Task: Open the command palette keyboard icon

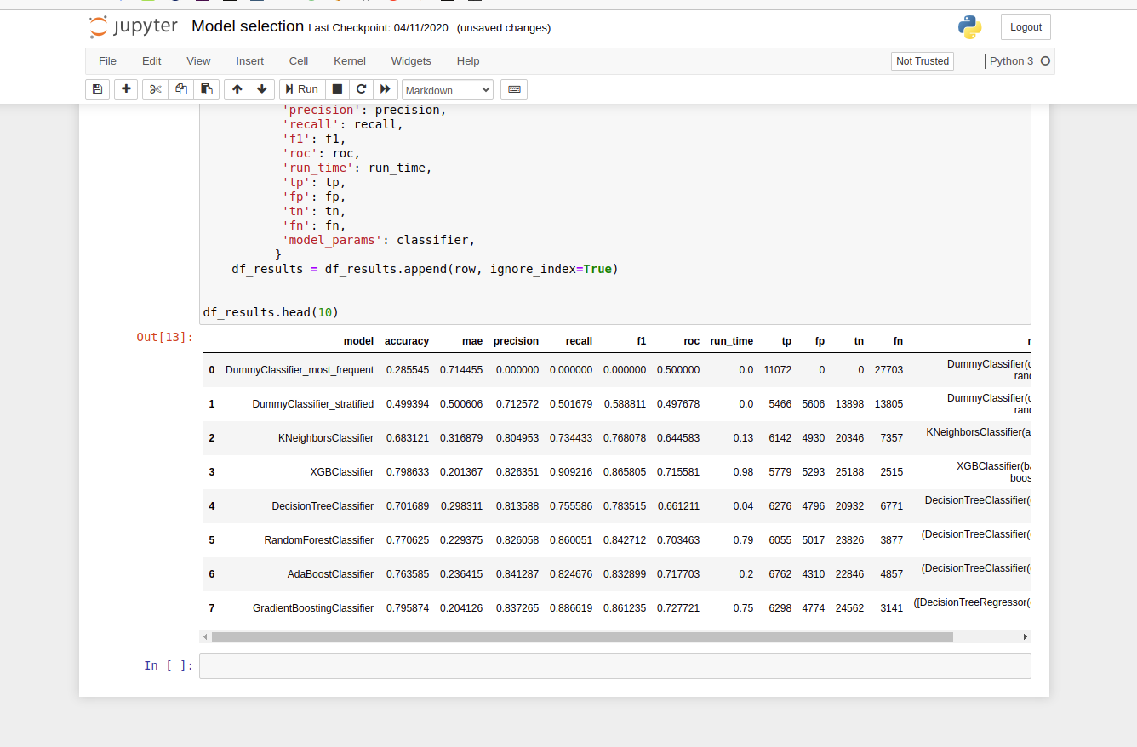Action: [514, 89]
